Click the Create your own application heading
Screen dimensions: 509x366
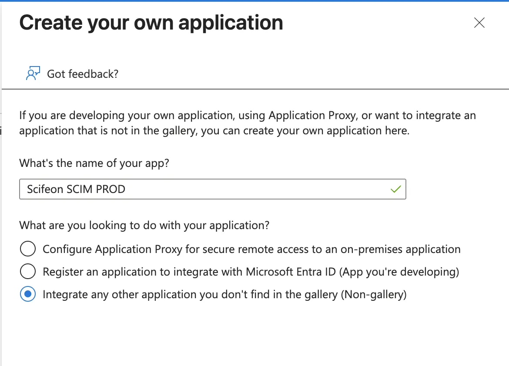click(151, 23)
